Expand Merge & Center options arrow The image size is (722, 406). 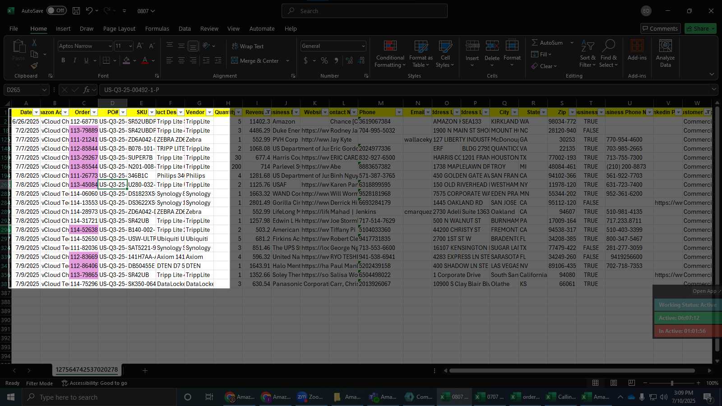click(287, 60)
